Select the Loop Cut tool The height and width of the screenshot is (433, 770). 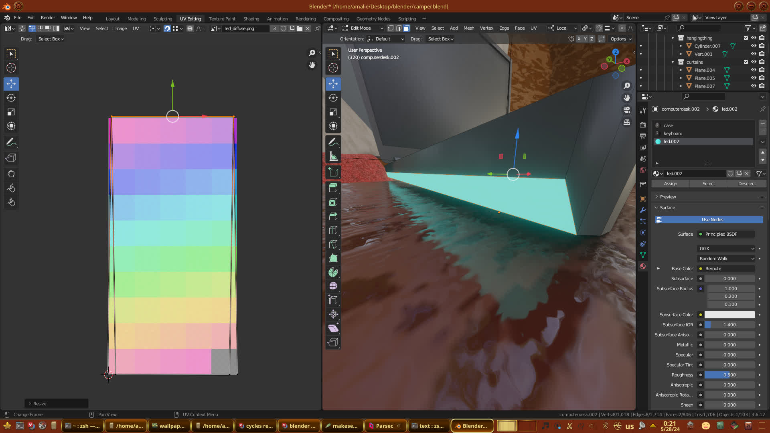333,230
